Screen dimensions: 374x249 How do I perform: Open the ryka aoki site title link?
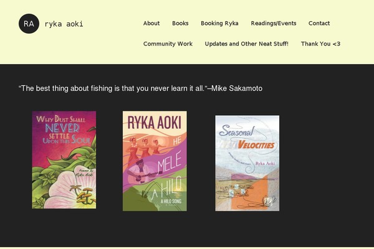tap(64, 24)
